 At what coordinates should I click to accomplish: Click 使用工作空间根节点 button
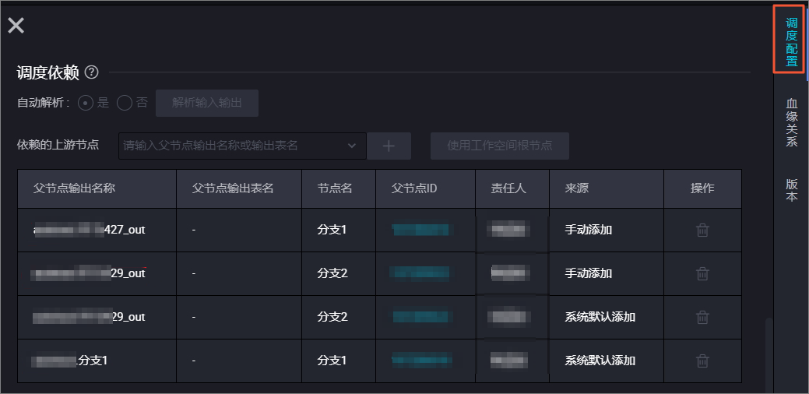point(499,146)
